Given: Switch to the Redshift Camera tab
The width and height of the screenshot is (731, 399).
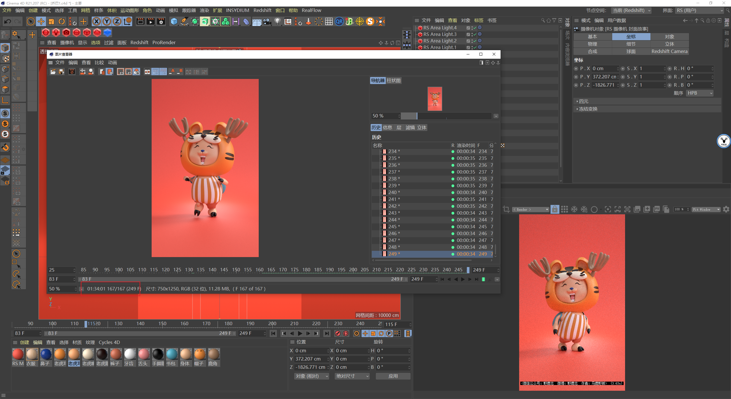Looking at the screenshot, I should (669, 52).
